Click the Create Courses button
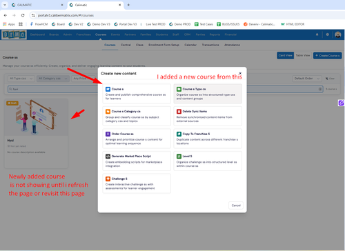345x251 pixels. [x=328, y=55]
